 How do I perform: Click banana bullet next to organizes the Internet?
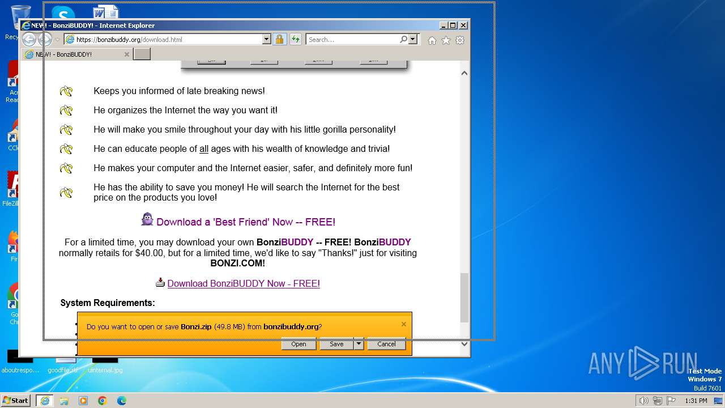66,110
